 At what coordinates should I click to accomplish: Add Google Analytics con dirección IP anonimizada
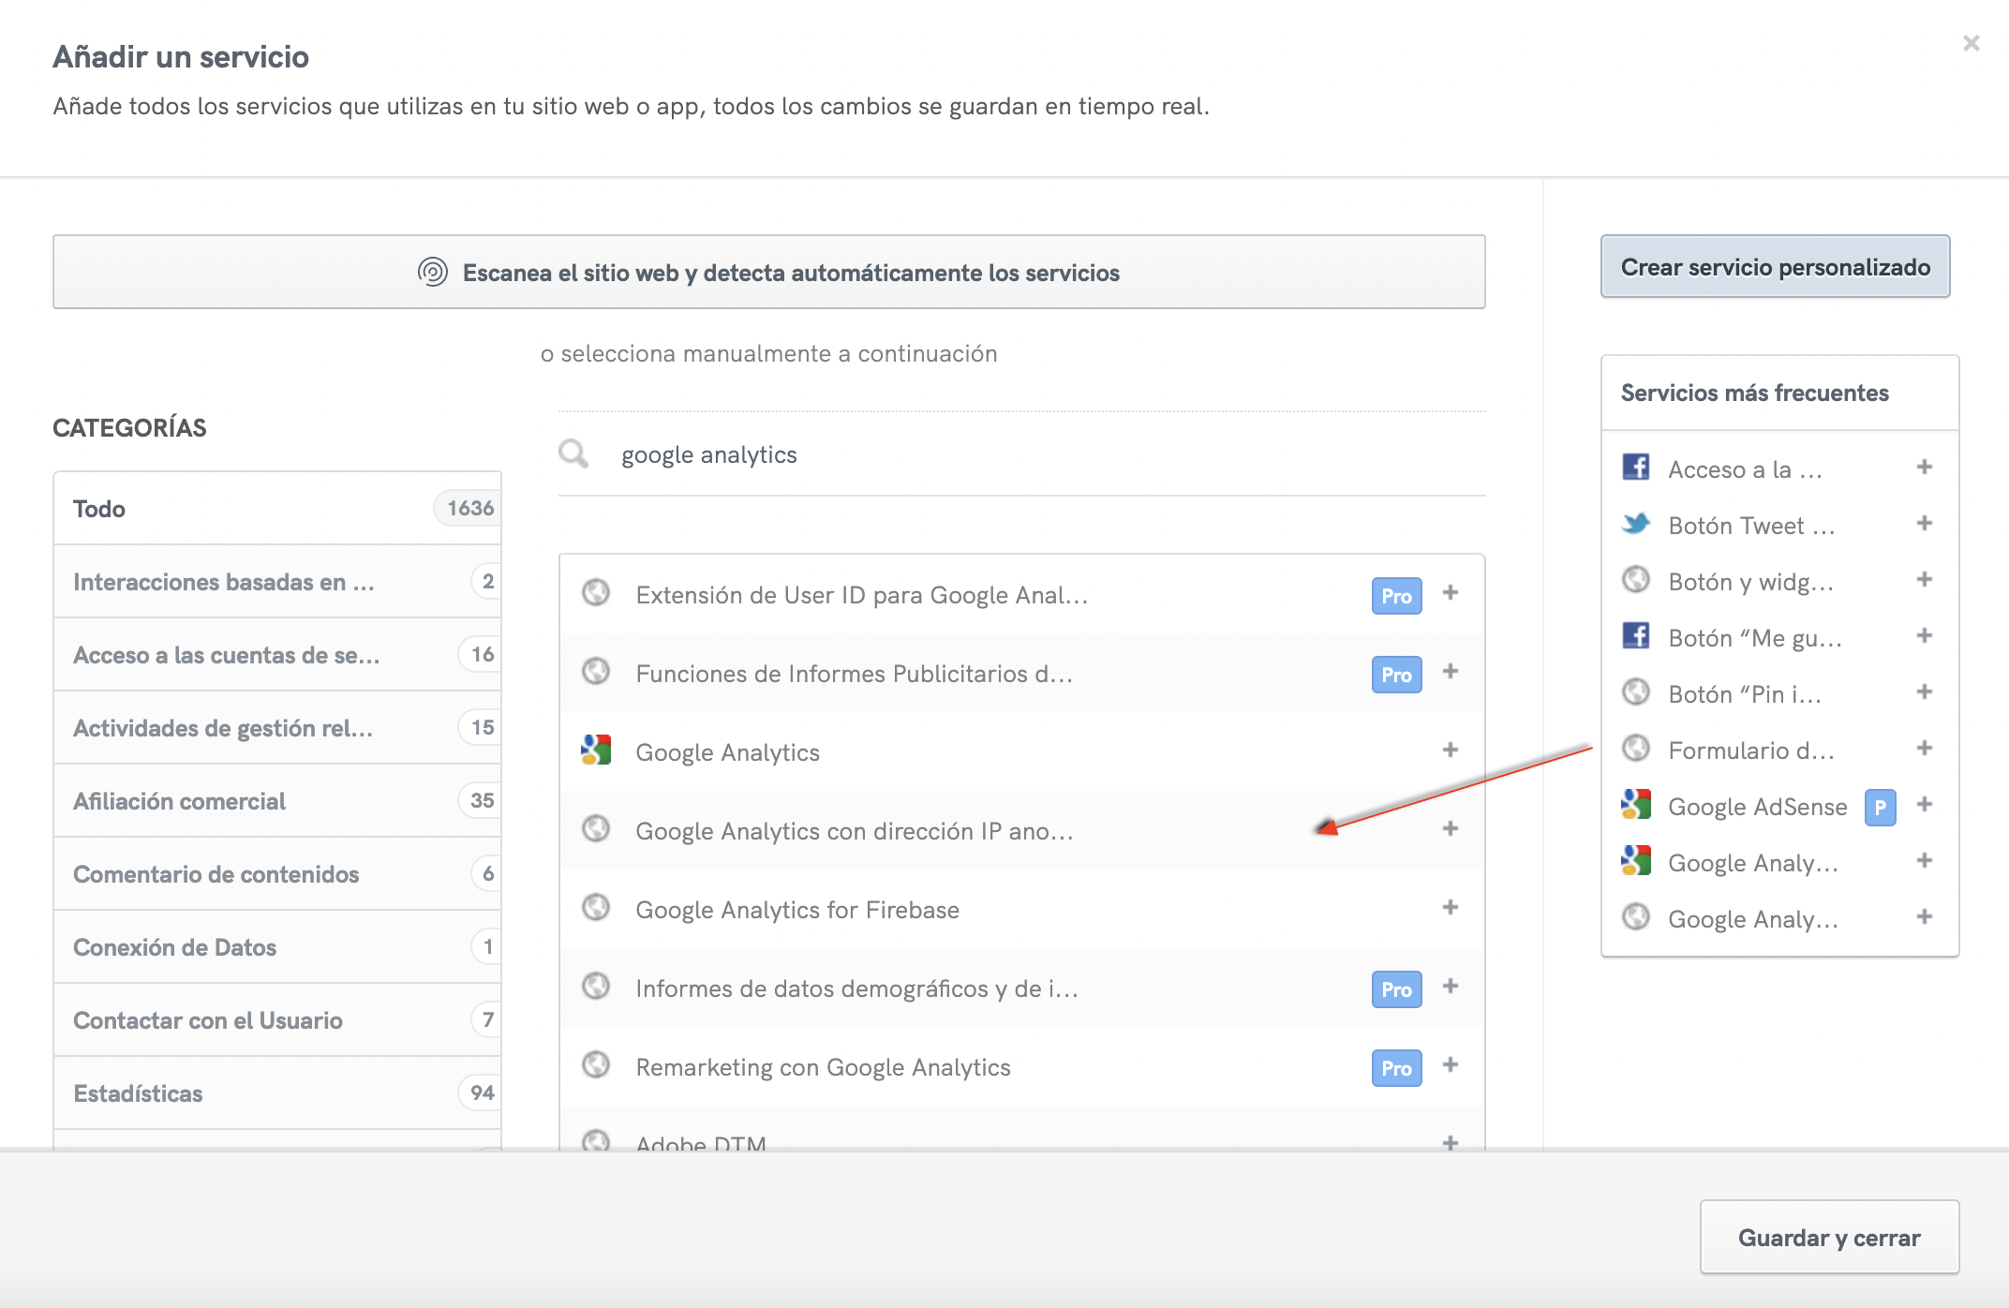tap(1451, 828)
